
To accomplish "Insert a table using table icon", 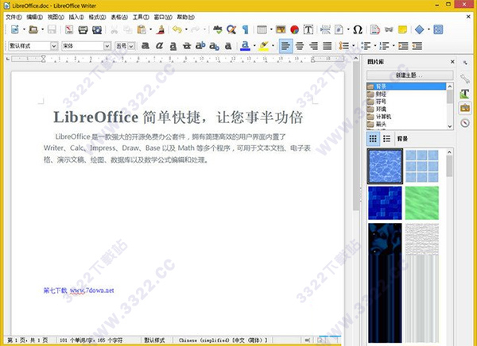I will 262,29.
